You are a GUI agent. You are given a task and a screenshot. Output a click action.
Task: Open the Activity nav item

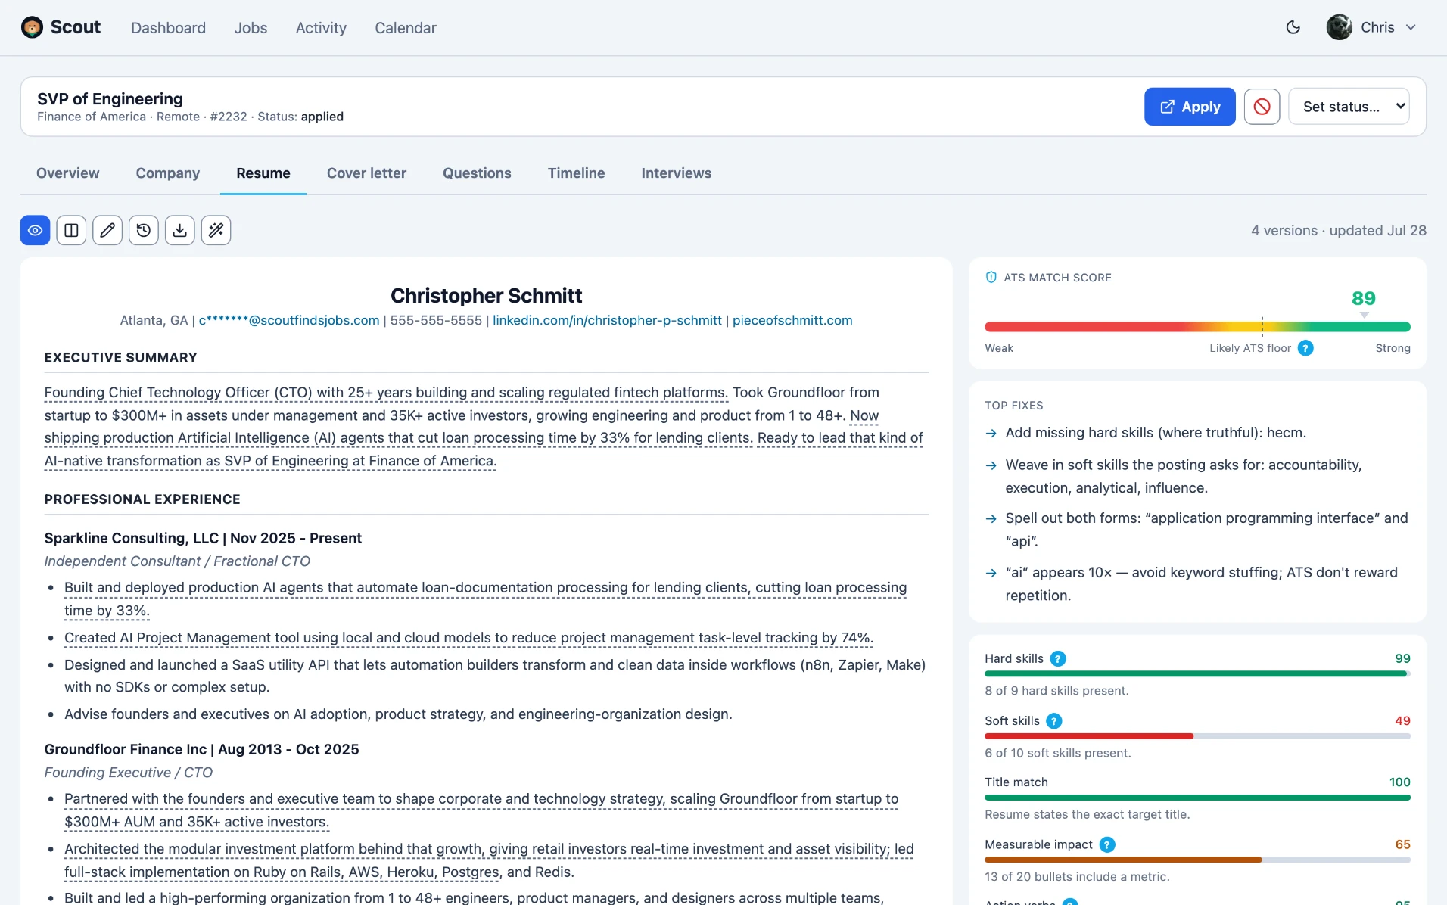pos(321,28)
